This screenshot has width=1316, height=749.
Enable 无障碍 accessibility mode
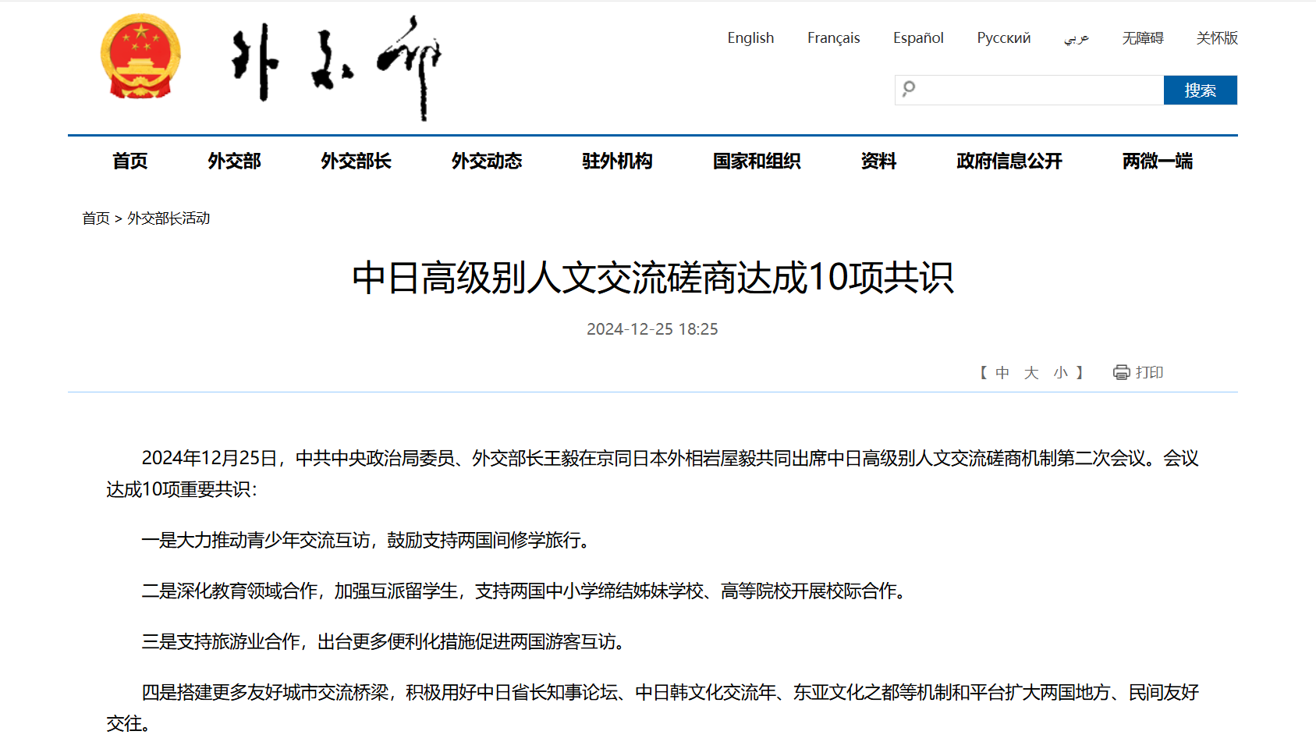click(x=1142, y=37)
